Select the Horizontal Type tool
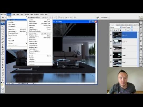 tap(3, 65)
